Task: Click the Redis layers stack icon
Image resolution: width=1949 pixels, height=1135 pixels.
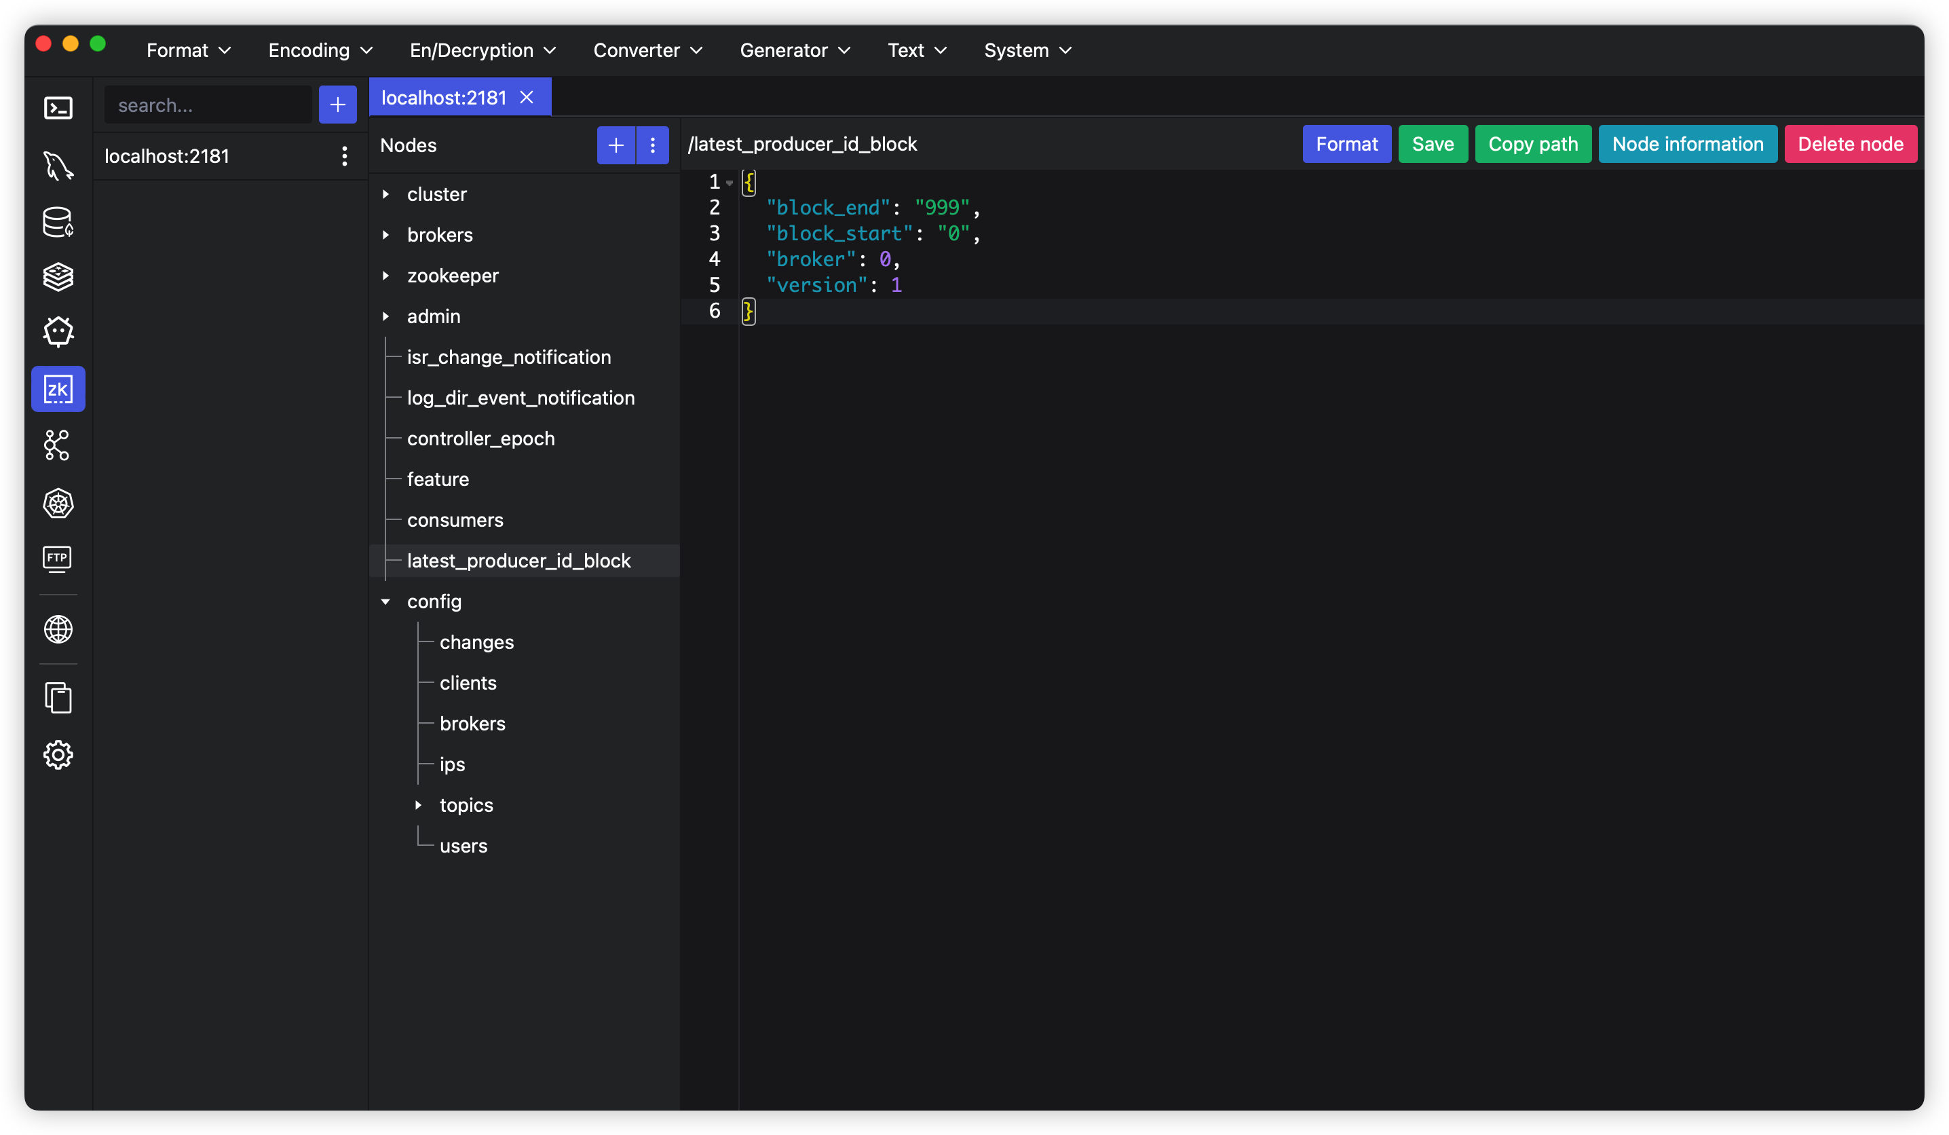Action: point(58,277)
